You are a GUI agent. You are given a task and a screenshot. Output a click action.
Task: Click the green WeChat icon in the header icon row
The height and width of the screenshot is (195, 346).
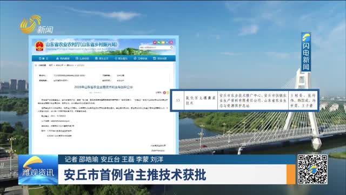point(159,42)
